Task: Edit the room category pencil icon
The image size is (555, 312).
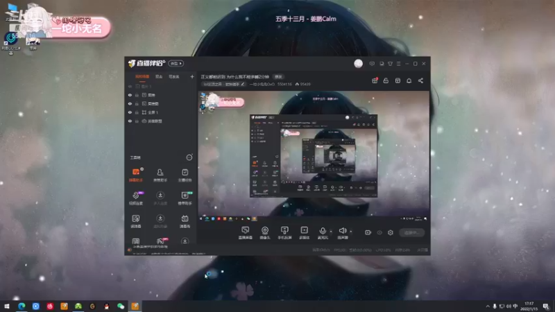Action: [242, 84]
